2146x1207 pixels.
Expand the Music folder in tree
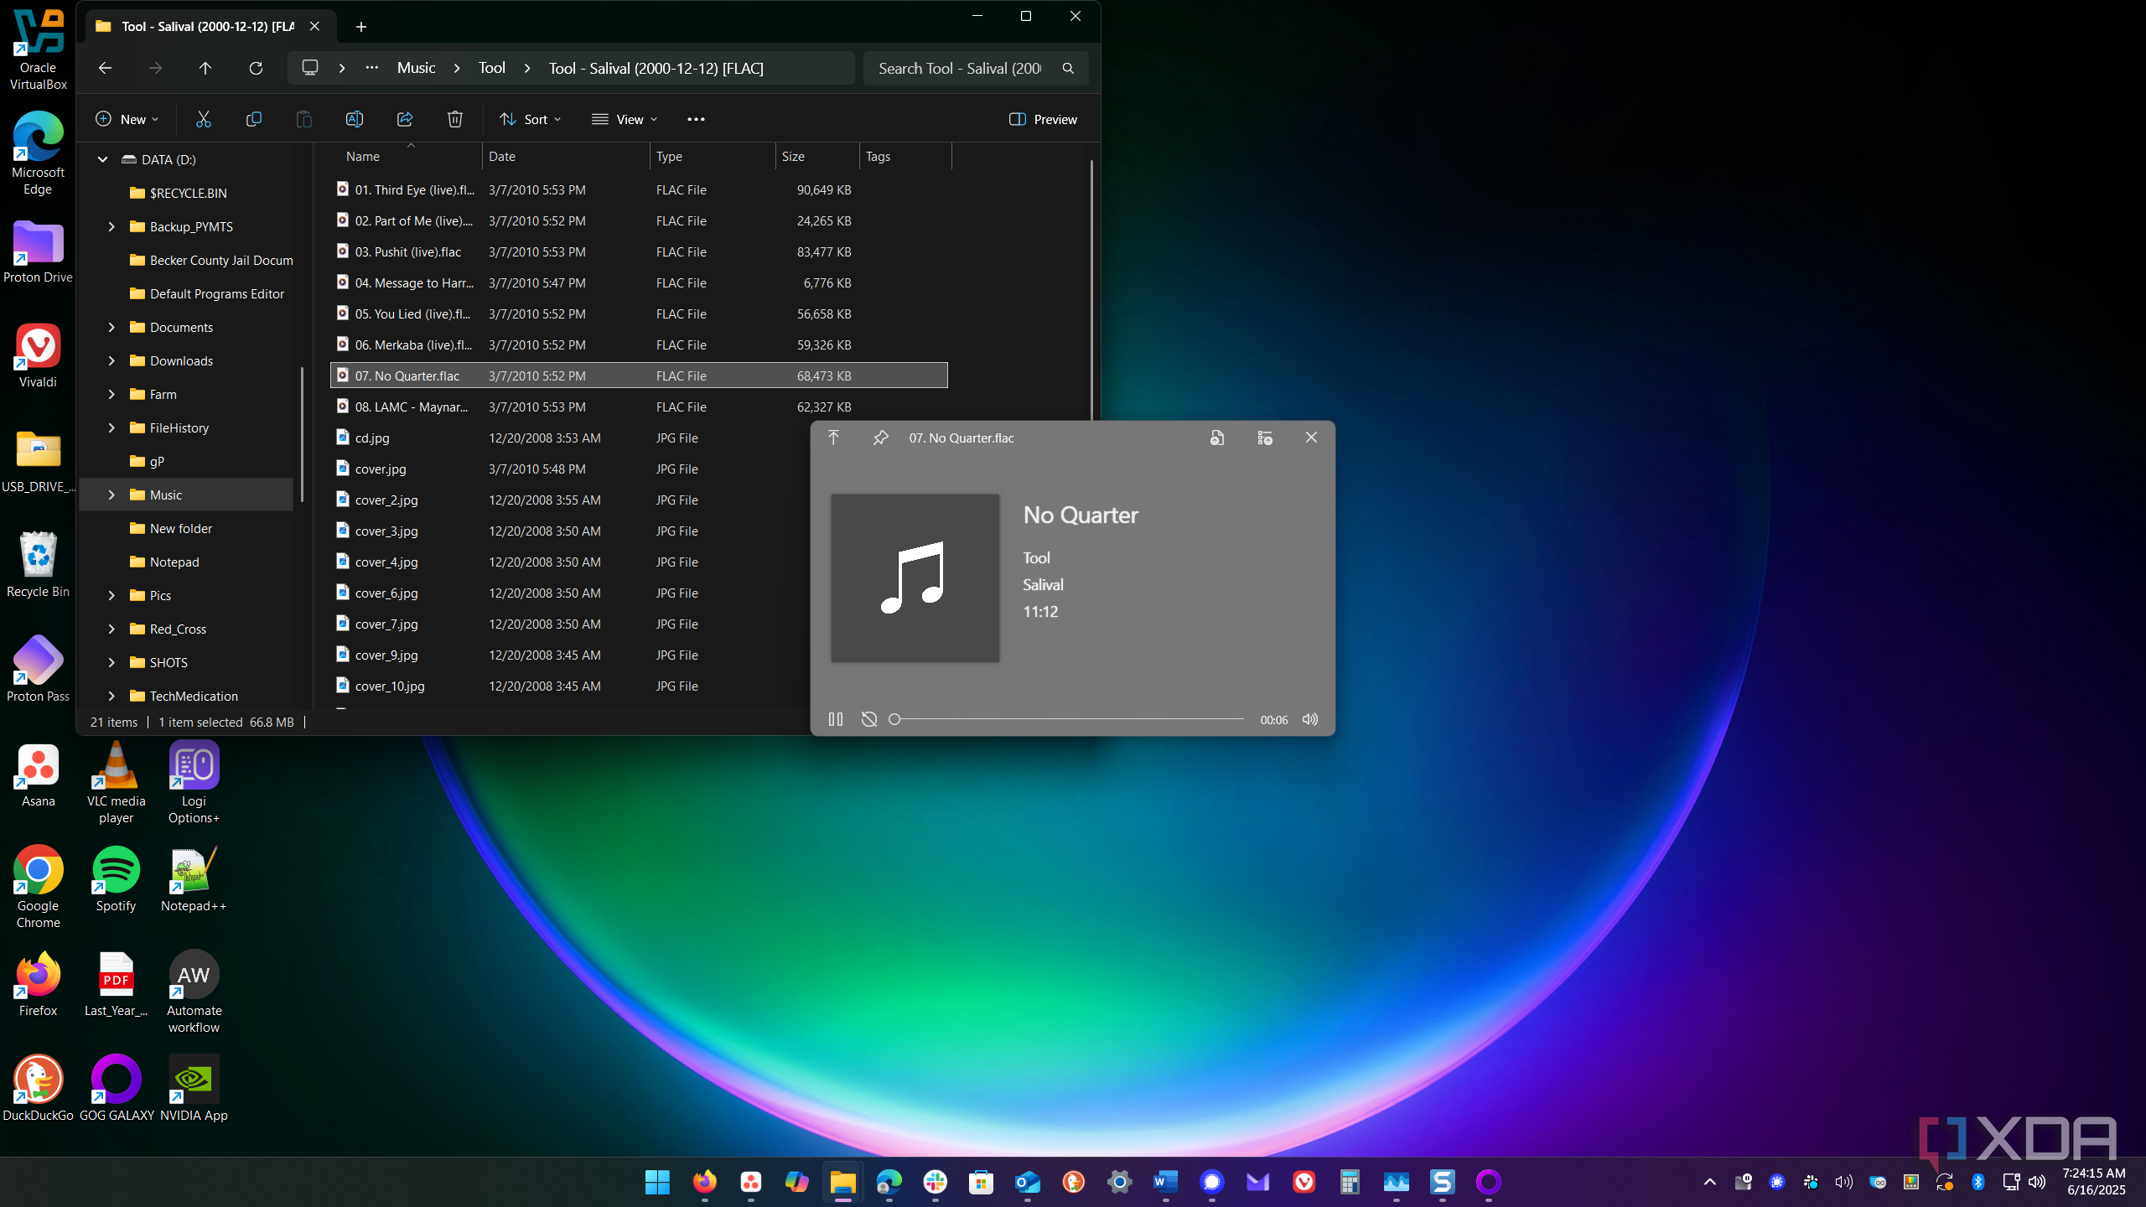(x=111, y=495)
